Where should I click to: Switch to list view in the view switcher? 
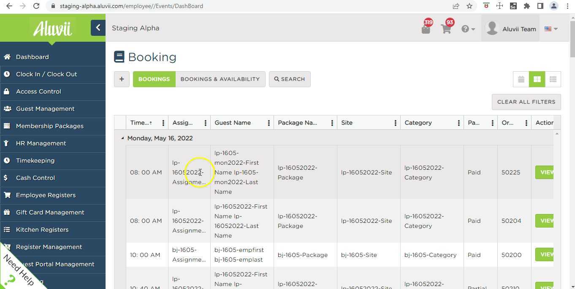click(x=553, y=79)
